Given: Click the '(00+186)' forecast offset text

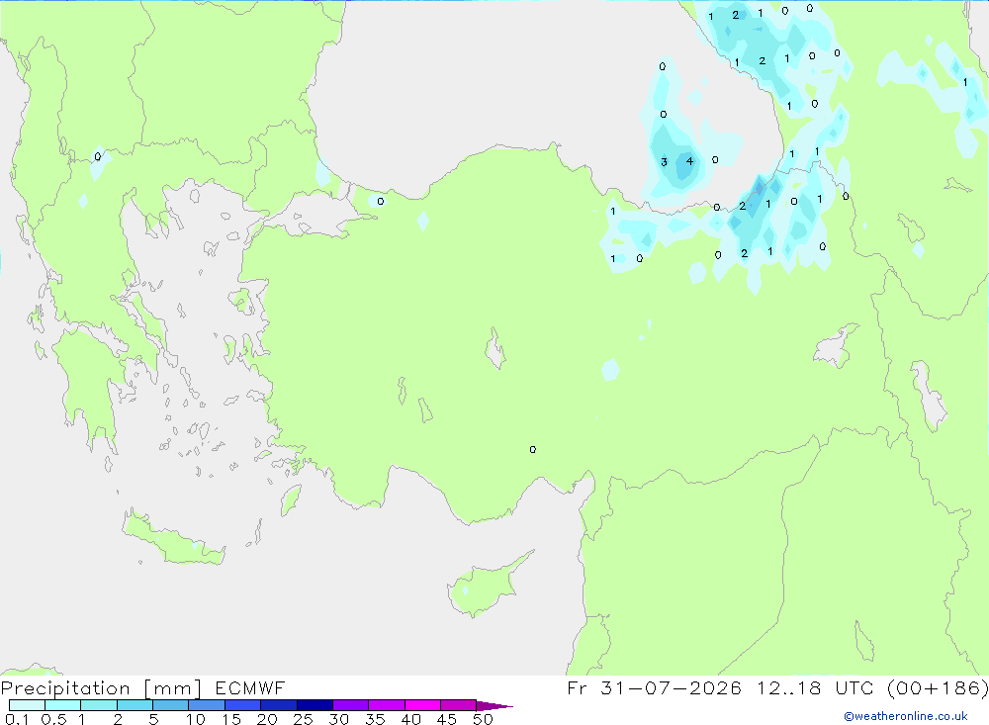Looking at the screenshot, I should pos(938,687).
